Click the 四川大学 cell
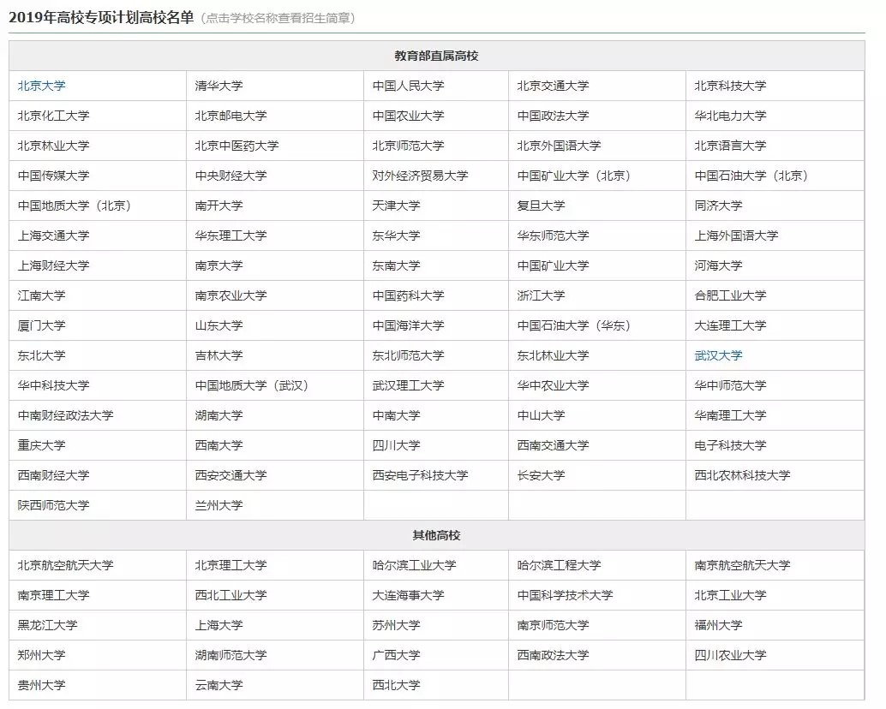 396,445
